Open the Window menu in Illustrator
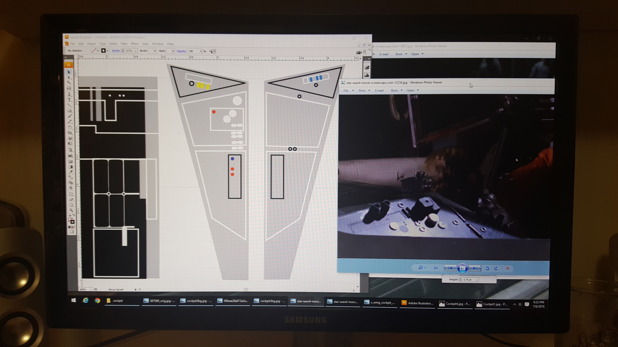Screen dimensions: 618x347 tap(158, 44)
